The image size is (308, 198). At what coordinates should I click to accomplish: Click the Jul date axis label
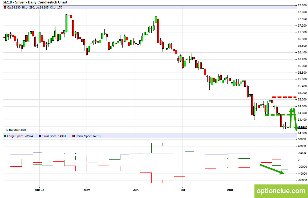point(183,190)
